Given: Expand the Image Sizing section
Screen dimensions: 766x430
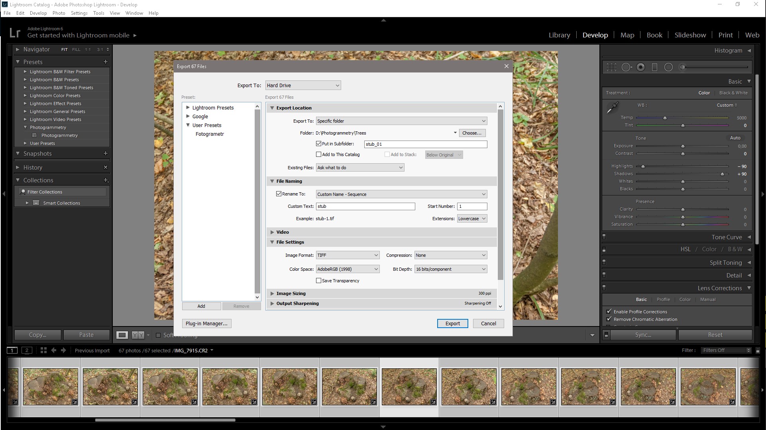Looking at the screenshot, I should pos(291,293).
